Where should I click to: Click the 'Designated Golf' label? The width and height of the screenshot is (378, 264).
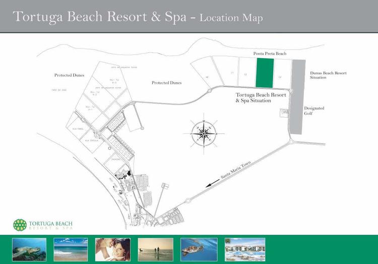(x=314, y=111)
